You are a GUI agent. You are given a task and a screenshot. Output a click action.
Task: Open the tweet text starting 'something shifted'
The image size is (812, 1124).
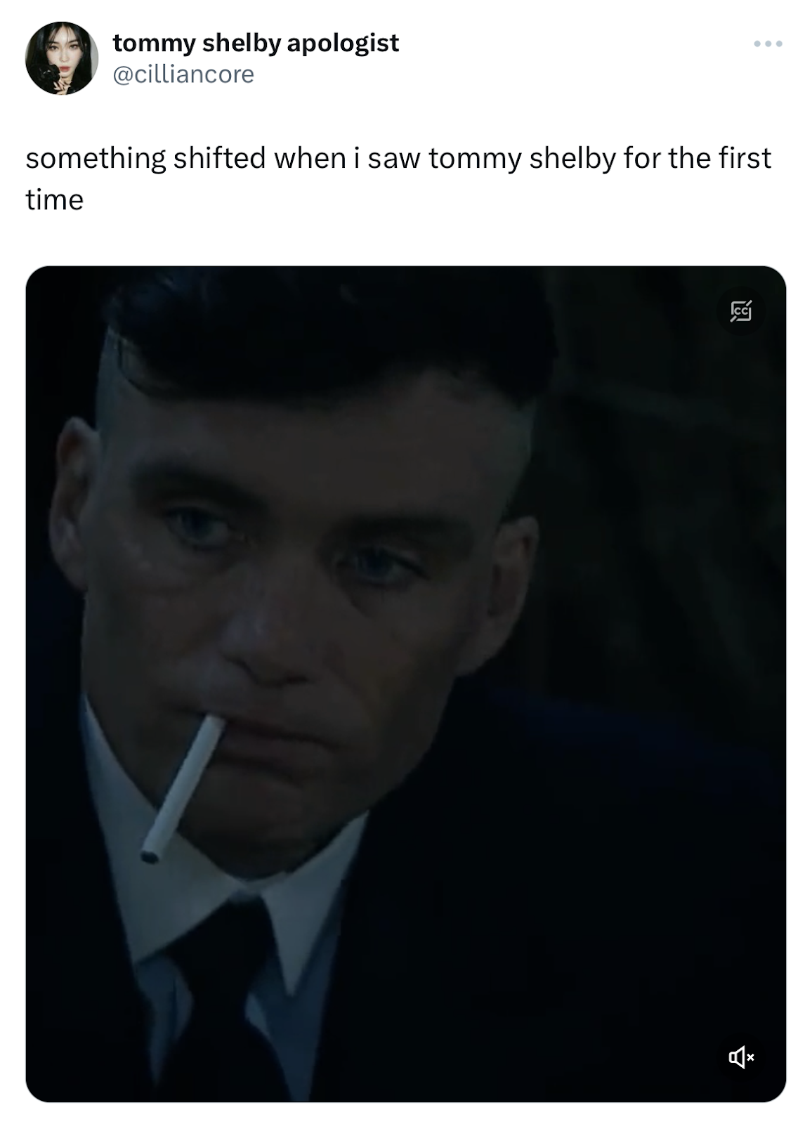(398, 178)
